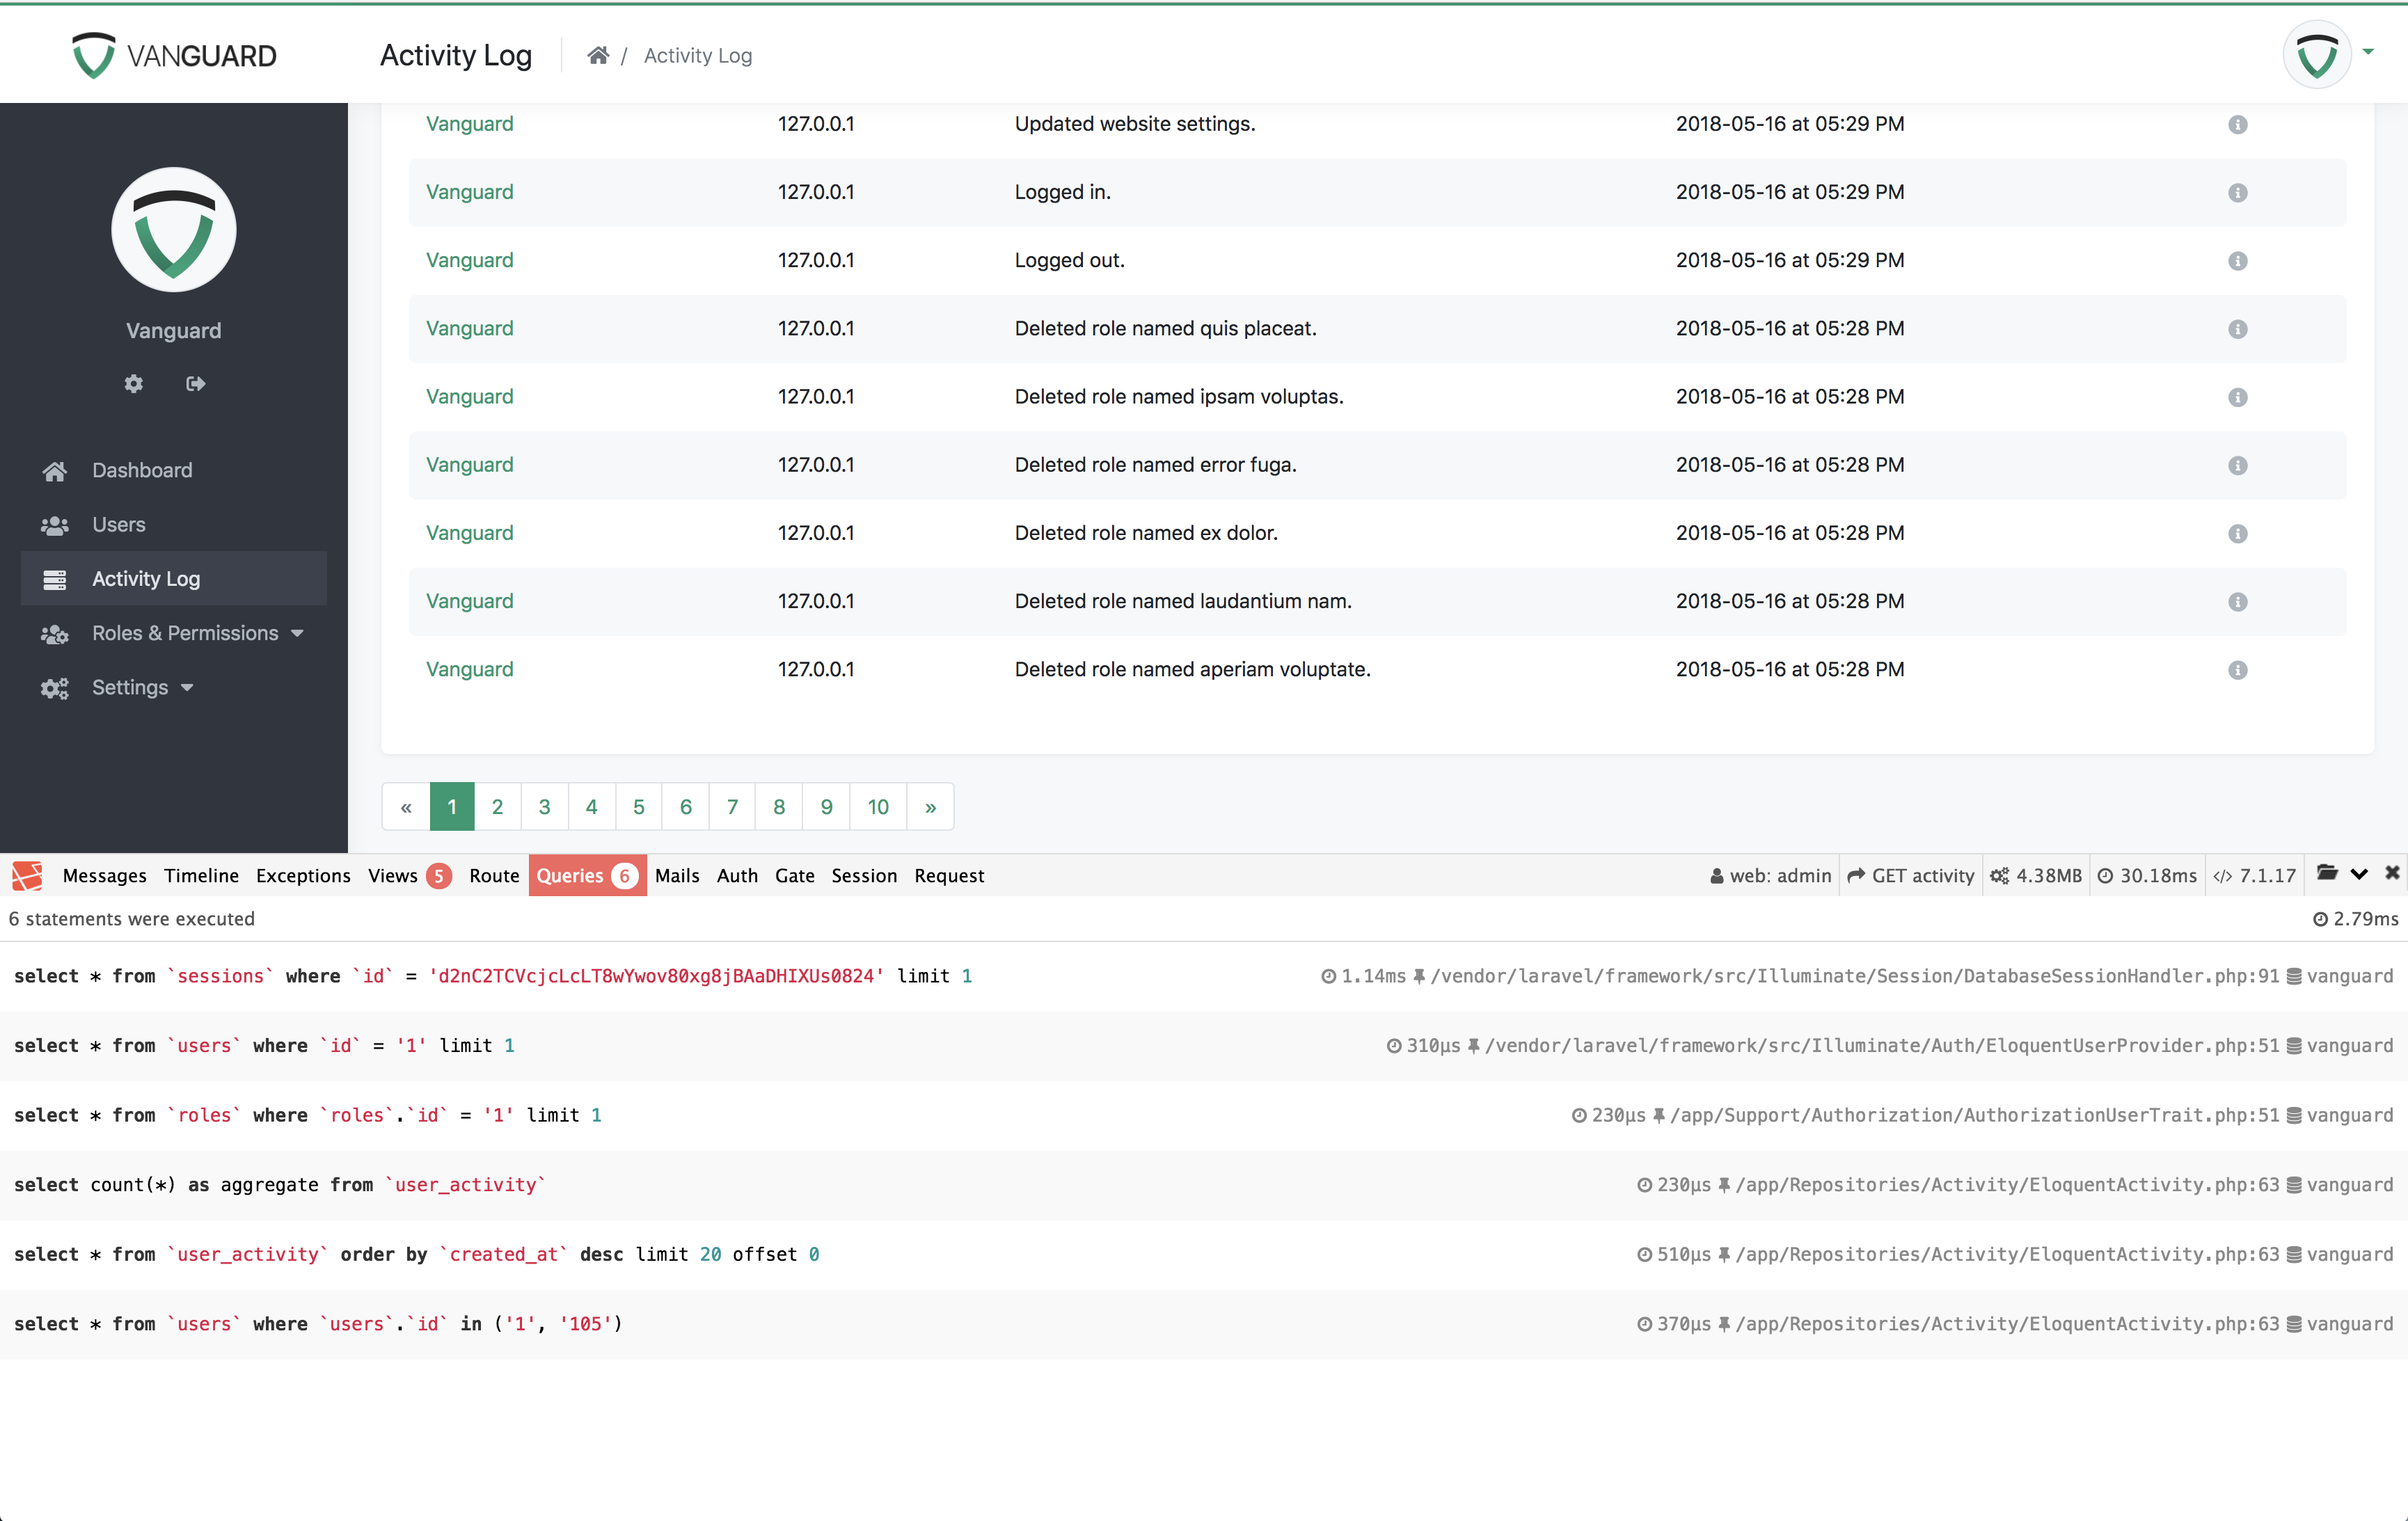The height and width of the screenshot is (1521, 2408).
Task: Open Vanguard user link in 'Logged out' row
Action: 469,260
